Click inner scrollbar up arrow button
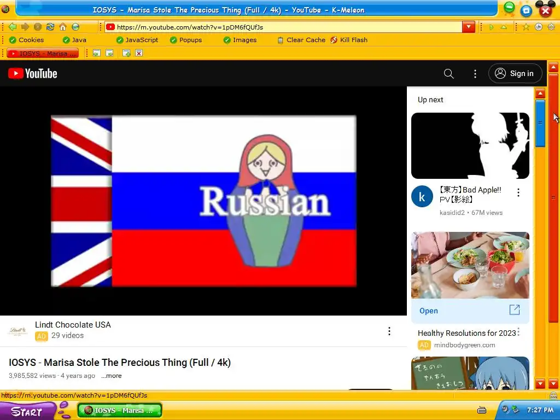This screenshot has width=560, height=420. (540, 94)
